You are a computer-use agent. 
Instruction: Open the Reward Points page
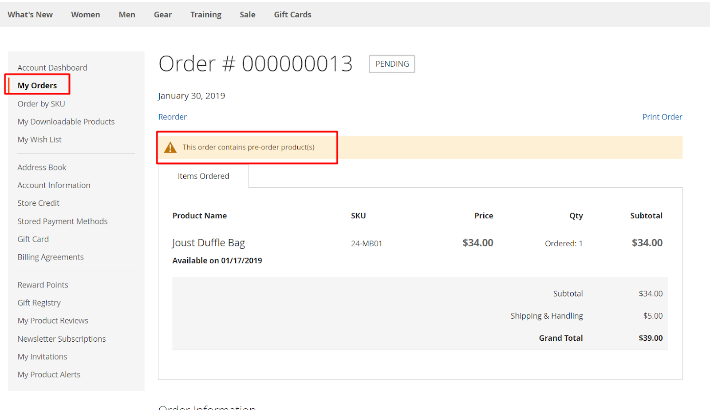click(43, 285)
